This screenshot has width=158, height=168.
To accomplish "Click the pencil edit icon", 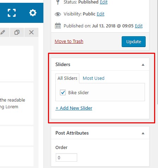I will [x=3, y=32].
